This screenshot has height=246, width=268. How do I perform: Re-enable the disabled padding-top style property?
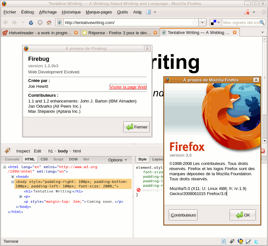coord(138,190)
